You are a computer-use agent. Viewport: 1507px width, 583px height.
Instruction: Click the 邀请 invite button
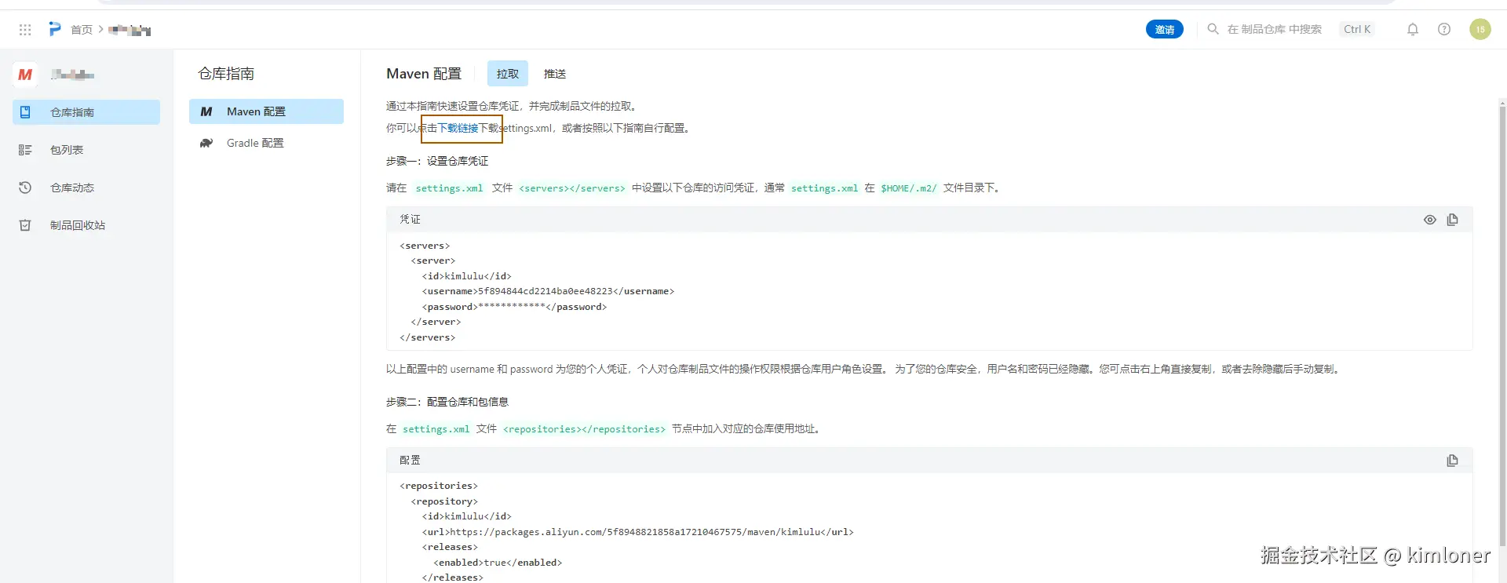(1164, 29)
